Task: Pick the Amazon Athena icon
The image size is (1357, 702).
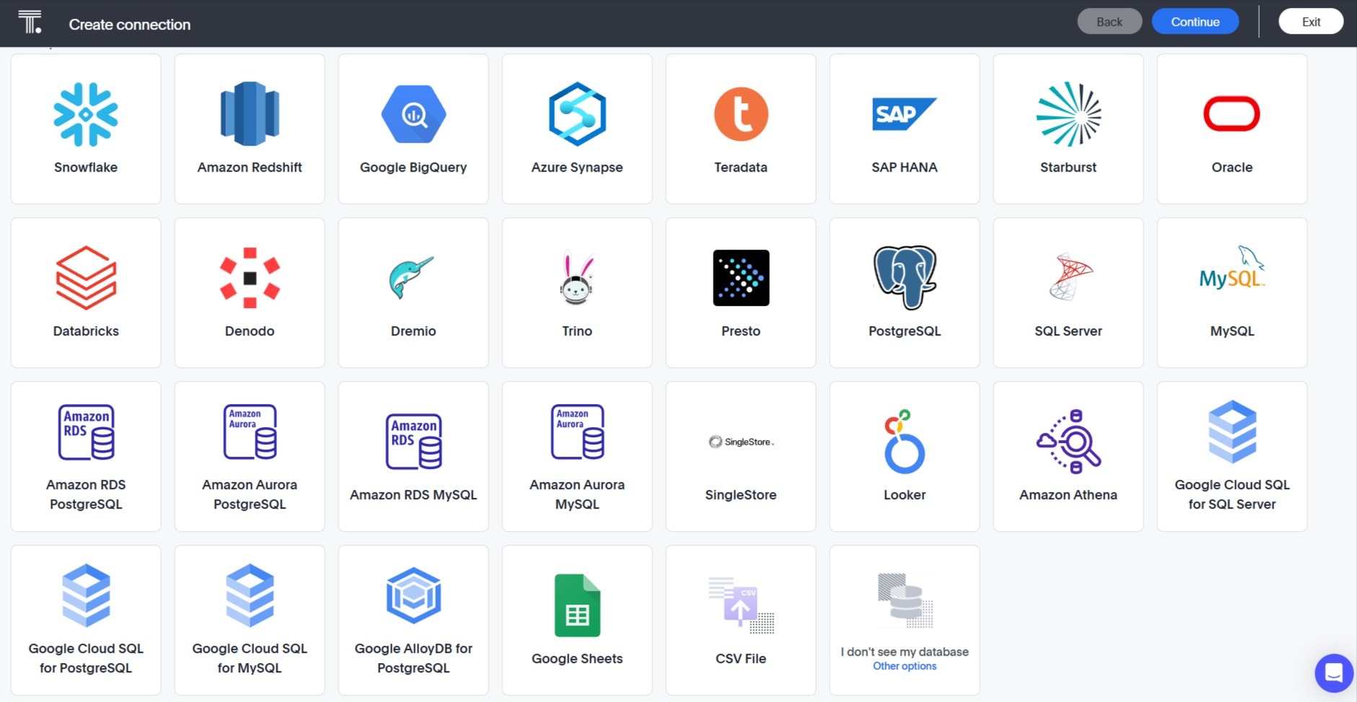Action: point(1068,442)
